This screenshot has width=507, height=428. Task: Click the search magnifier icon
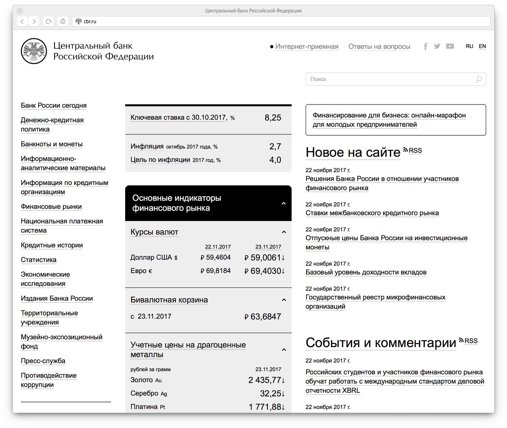tap(479, 79)
